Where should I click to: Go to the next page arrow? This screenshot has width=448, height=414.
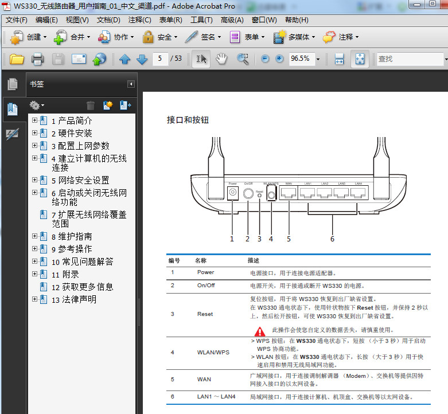142,59
